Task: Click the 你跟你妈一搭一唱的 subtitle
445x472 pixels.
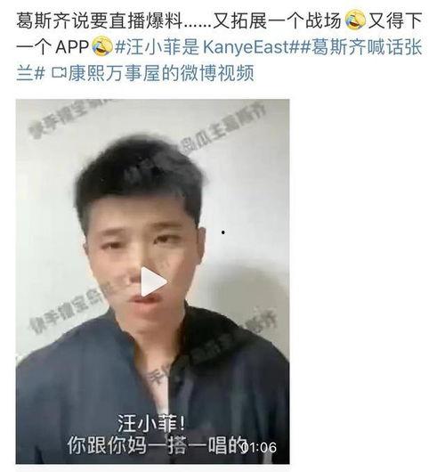Action: coord(156,446)
